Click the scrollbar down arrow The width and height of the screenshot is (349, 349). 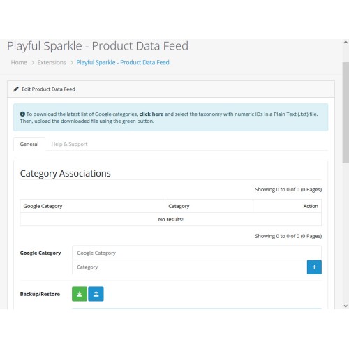click(x=346, y=306)
